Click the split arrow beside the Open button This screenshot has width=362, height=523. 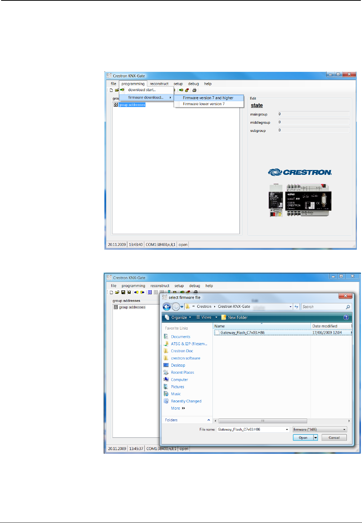pyautogui.click(x=316, y=437)
